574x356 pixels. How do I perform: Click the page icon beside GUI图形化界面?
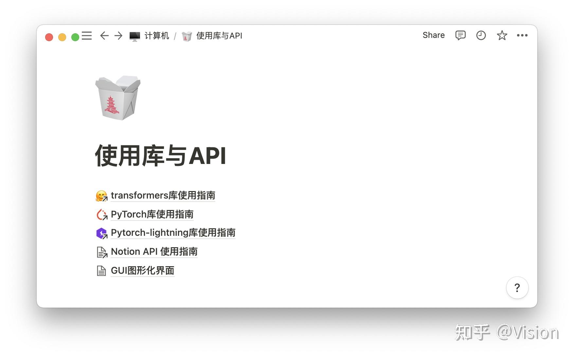coord(101,270)
